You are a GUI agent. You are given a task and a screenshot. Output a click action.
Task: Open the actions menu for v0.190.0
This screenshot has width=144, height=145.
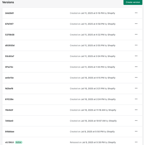(136, 142)
